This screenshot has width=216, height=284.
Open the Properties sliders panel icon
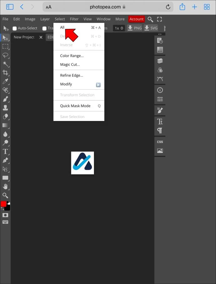tap(160, 99)
